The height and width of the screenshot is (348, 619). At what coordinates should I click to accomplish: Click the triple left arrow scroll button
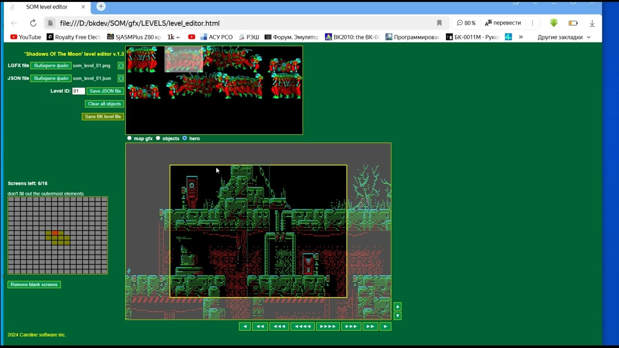coord(279,326)
